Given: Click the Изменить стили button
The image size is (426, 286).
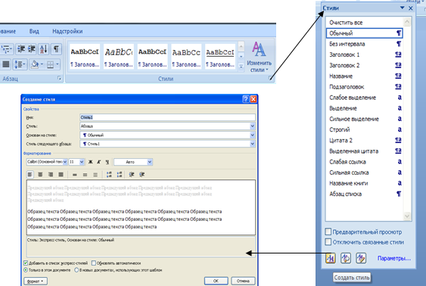Looking at the screenshot, I should [259, 57].
